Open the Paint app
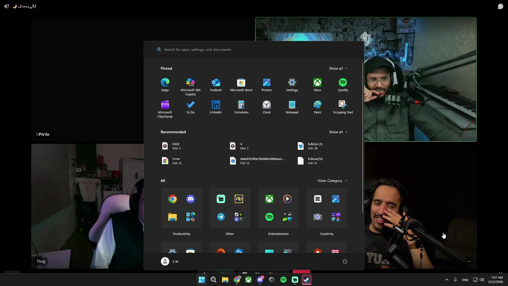The width and height of the screenshot is (508, 286). tap(317, 107)
